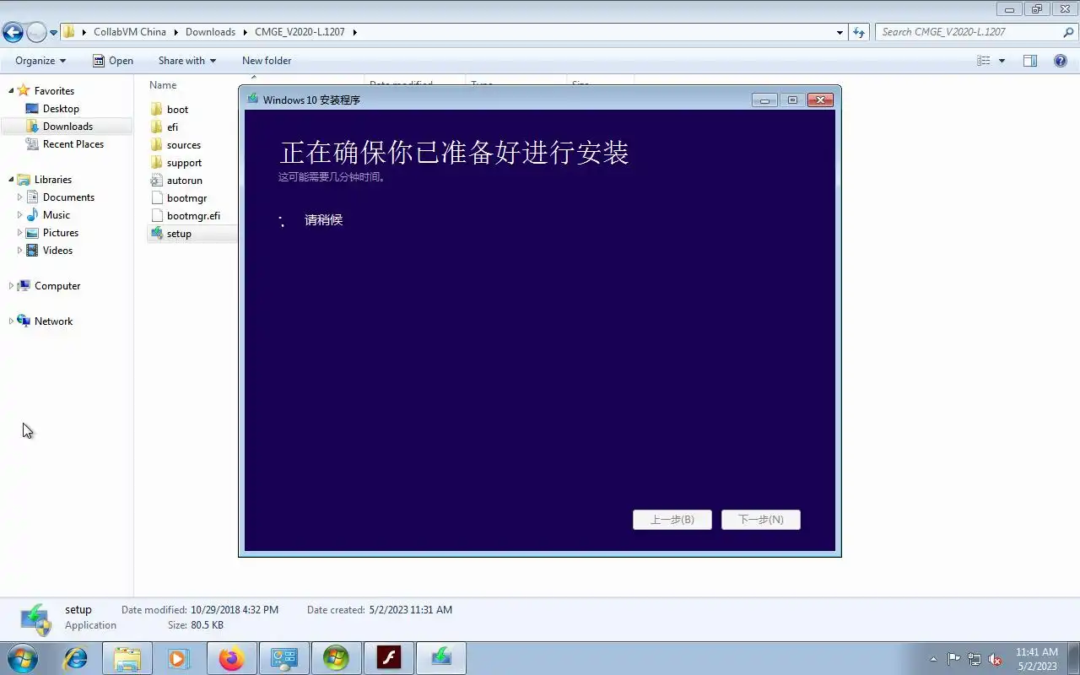
Task: Open the Organize dropdown menu
Action: [x=40, y=61]
